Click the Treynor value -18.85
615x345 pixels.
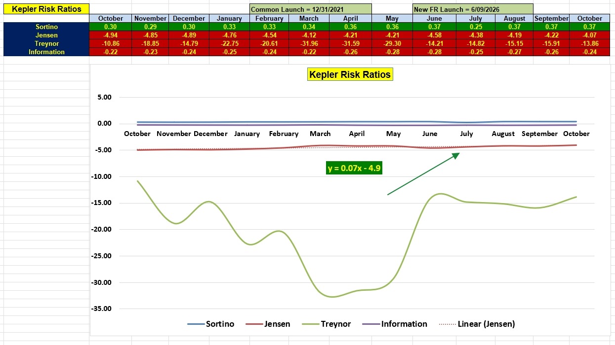[x=150, y=43]
